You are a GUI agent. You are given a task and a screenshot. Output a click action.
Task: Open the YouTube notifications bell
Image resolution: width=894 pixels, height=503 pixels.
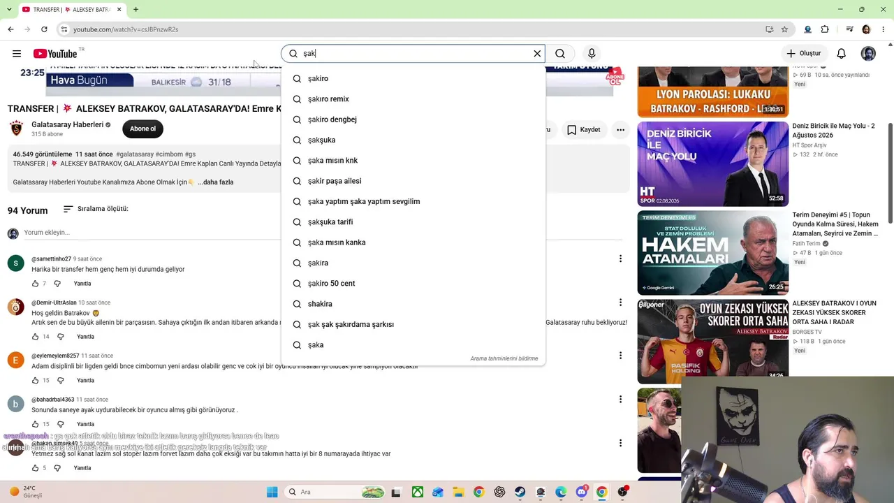842,53
